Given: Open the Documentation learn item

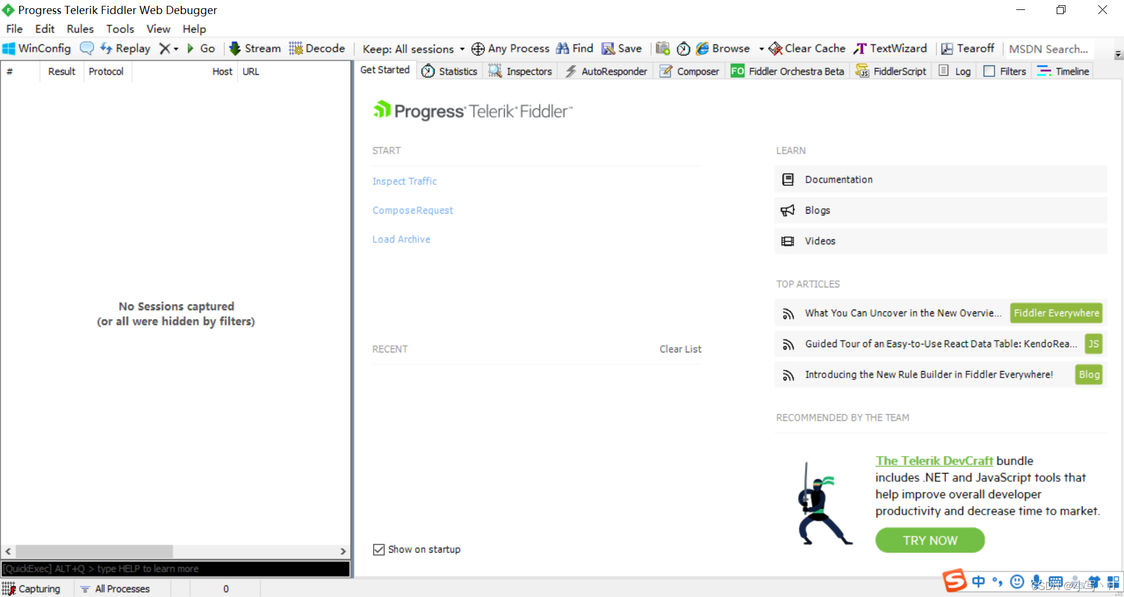Looking at the screenshot, I should click(x=940, y=180).
